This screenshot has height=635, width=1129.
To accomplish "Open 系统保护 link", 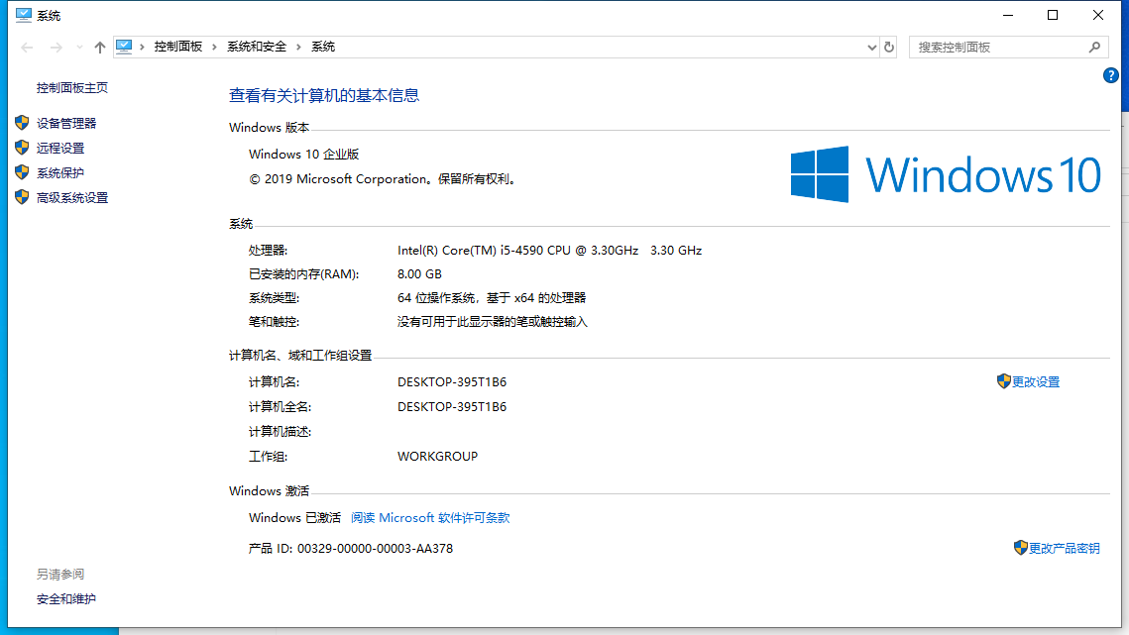I will (x=60, y=172).
